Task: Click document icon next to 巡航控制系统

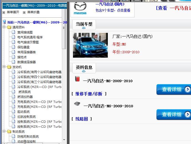Action: (x=14, y=116)
